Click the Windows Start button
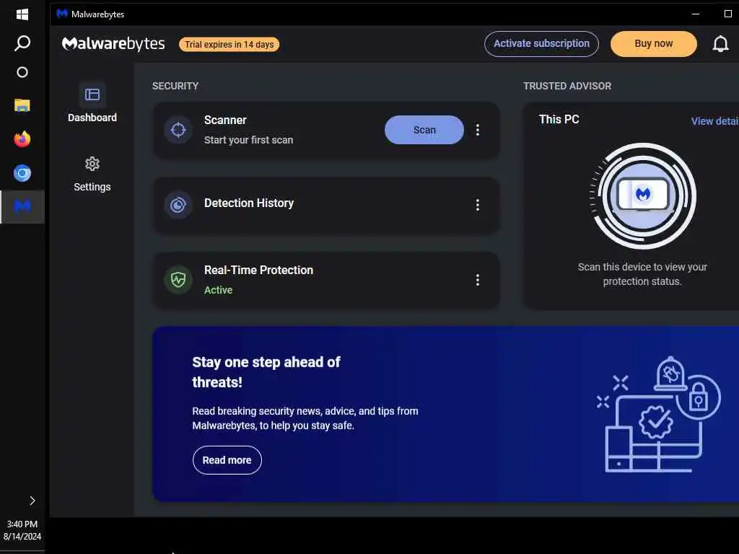 (x=22, y=14)
